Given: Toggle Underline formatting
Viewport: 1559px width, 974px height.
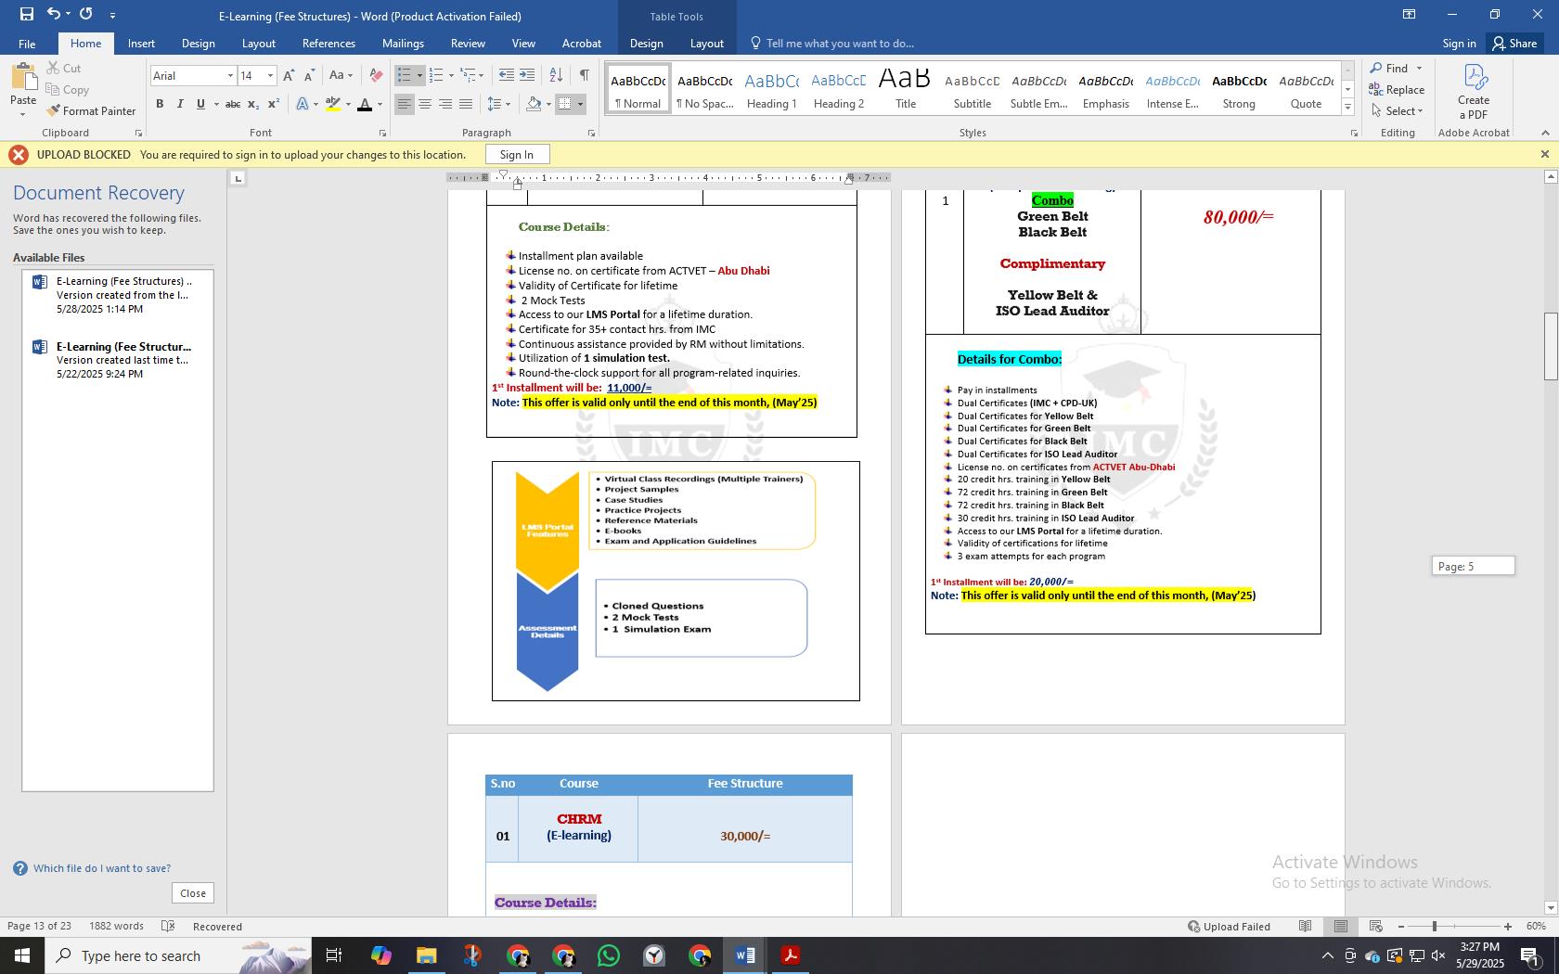Looking at the screenshot, I should [200, 104].
